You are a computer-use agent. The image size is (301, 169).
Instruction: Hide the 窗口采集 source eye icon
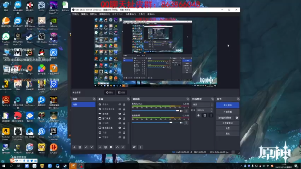[x=120, y=118]
